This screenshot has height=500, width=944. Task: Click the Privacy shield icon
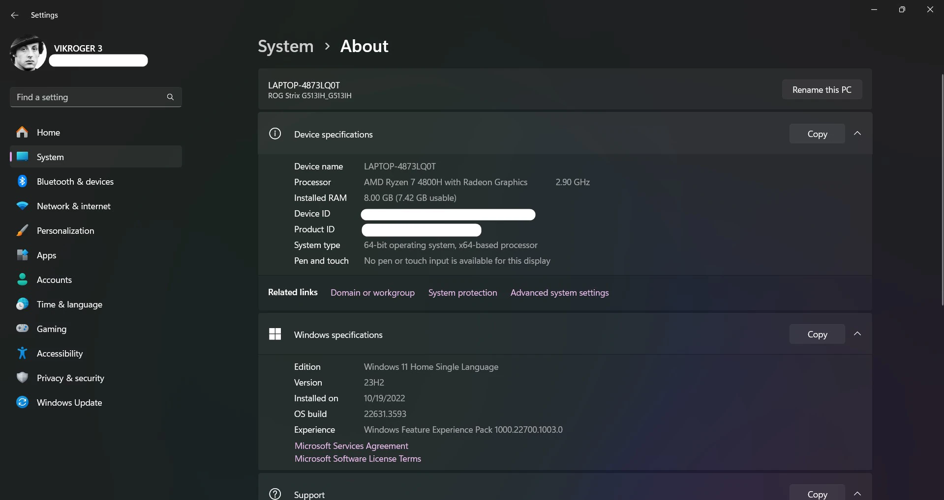22,377
